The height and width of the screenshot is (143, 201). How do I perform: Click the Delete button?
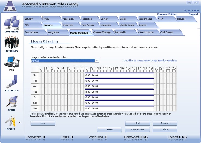pos(165,129)
